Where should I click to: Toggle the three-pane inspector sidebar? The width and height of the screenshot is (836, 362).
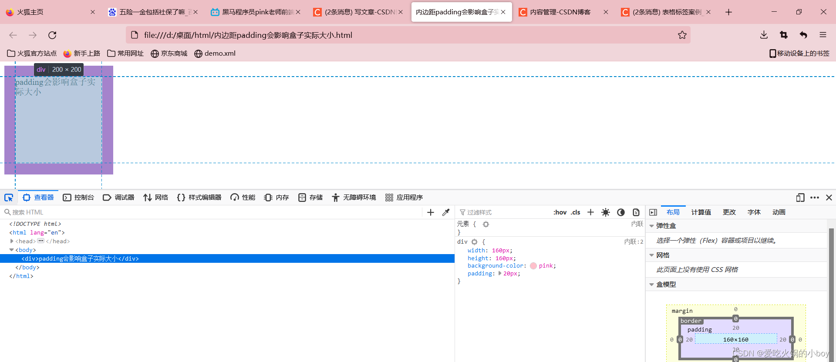[x=653, y=212]
